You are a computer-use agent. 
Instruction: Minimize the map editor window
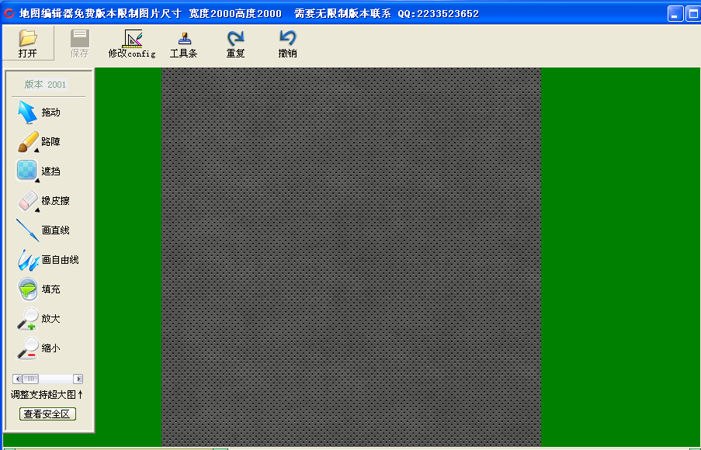click(x=675, y=13)
